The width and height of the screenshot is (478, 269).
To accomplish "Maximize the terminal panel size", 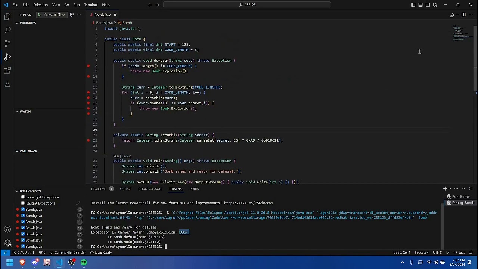I will coord(463,189).
